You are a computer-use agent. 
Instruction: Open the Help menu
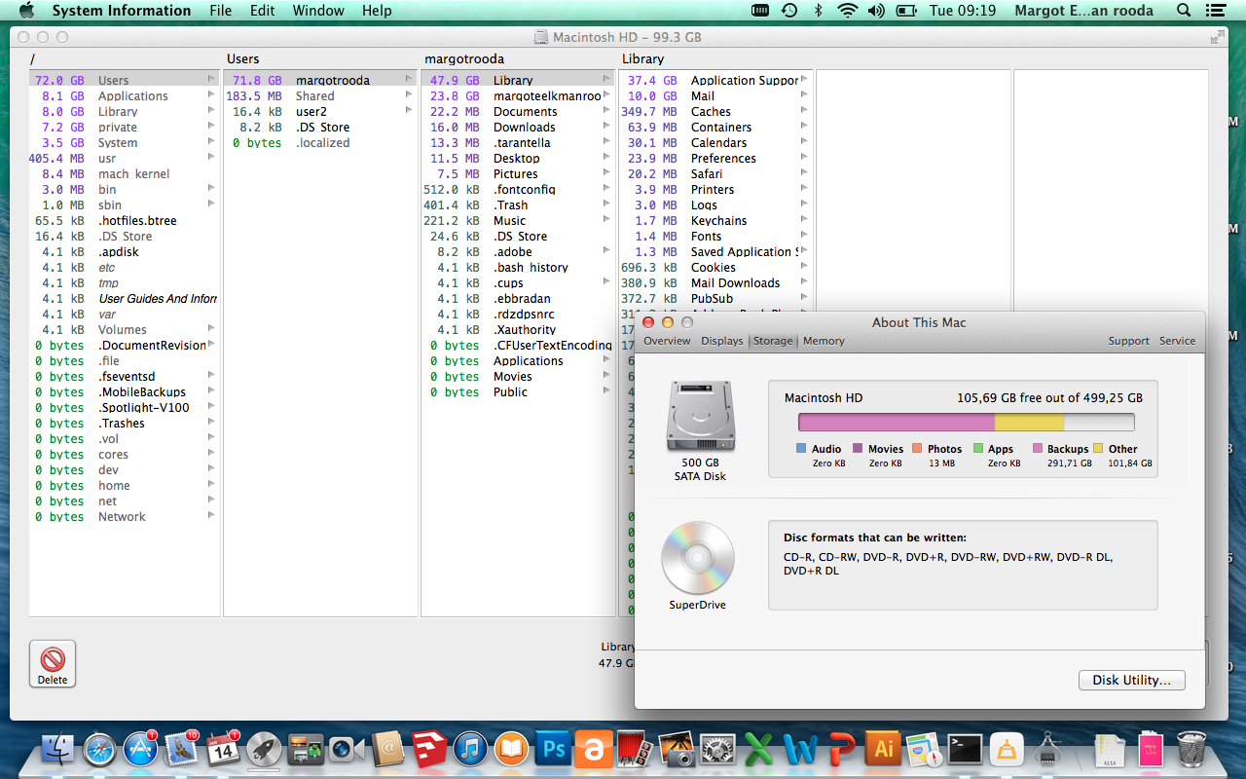(377, 11)
